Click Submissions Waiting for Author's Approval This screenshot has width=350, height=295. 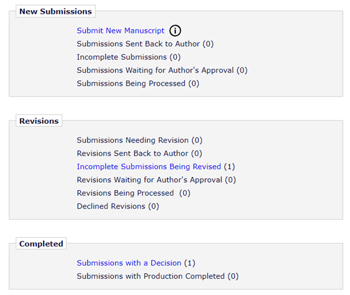point(162,70)
